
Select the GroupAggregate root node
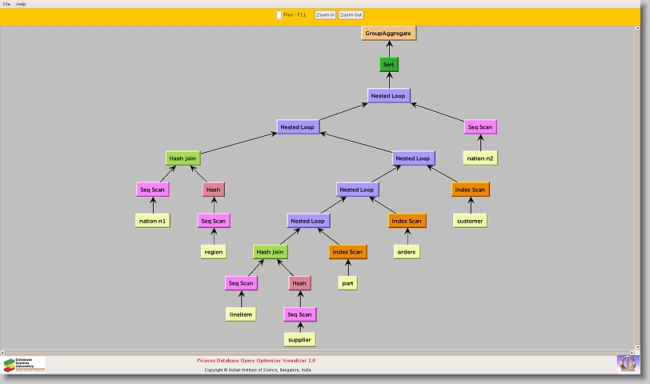click(x=390, y=34)
